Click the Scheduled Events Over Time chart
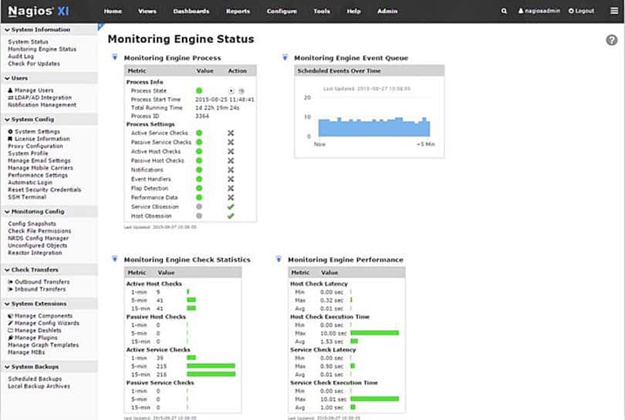Viewport: 625px width, 420px height. coord(369,116)
